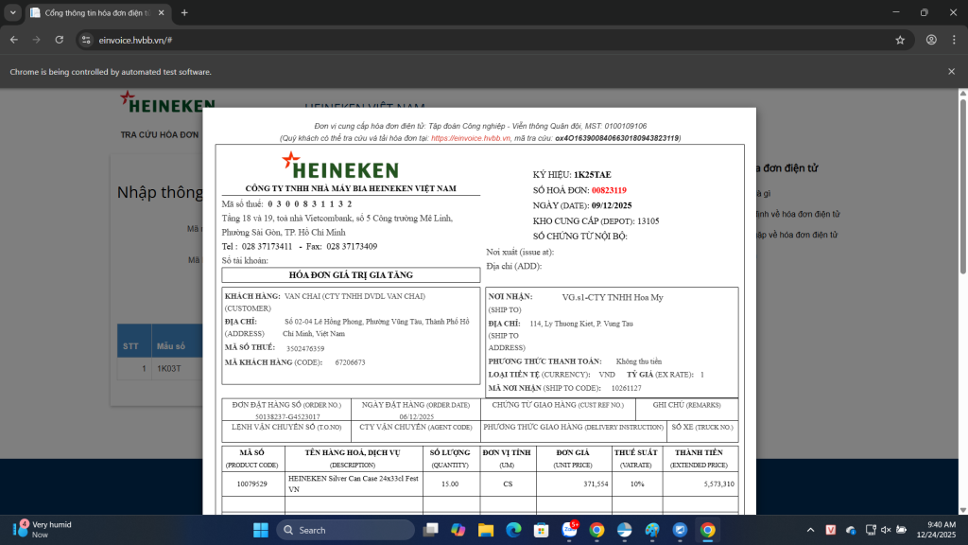
Task: Open the TRA CỨU HÓA ĐƠN menu
Action: (160, 134)
